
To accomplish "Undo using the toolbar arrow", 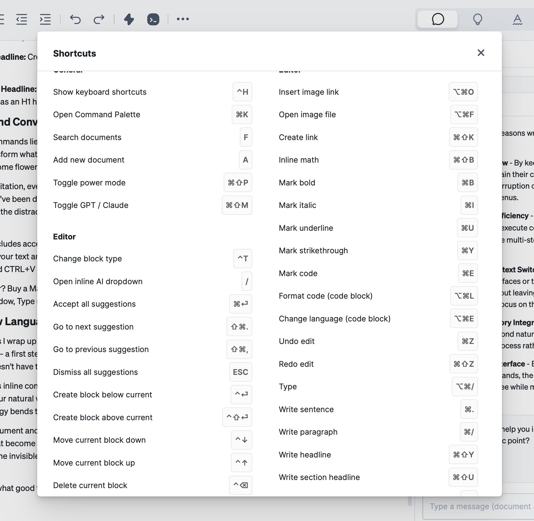I will (75, 19).
